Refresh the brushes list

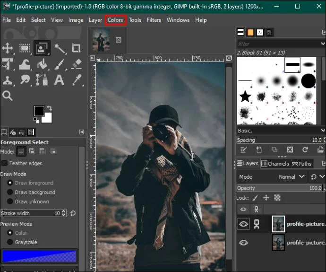305,149
